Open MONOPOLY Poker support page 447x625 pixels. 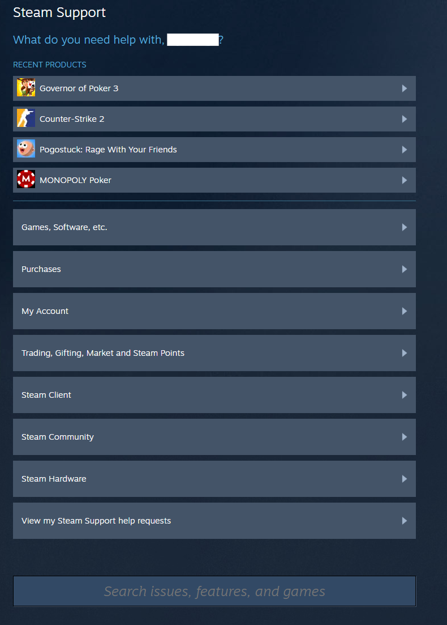214,180
